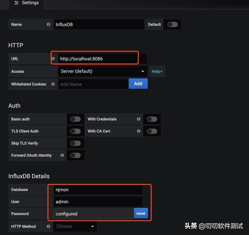Click the Add cookie button
Viewport: 249px width, 235px height.
138,84
